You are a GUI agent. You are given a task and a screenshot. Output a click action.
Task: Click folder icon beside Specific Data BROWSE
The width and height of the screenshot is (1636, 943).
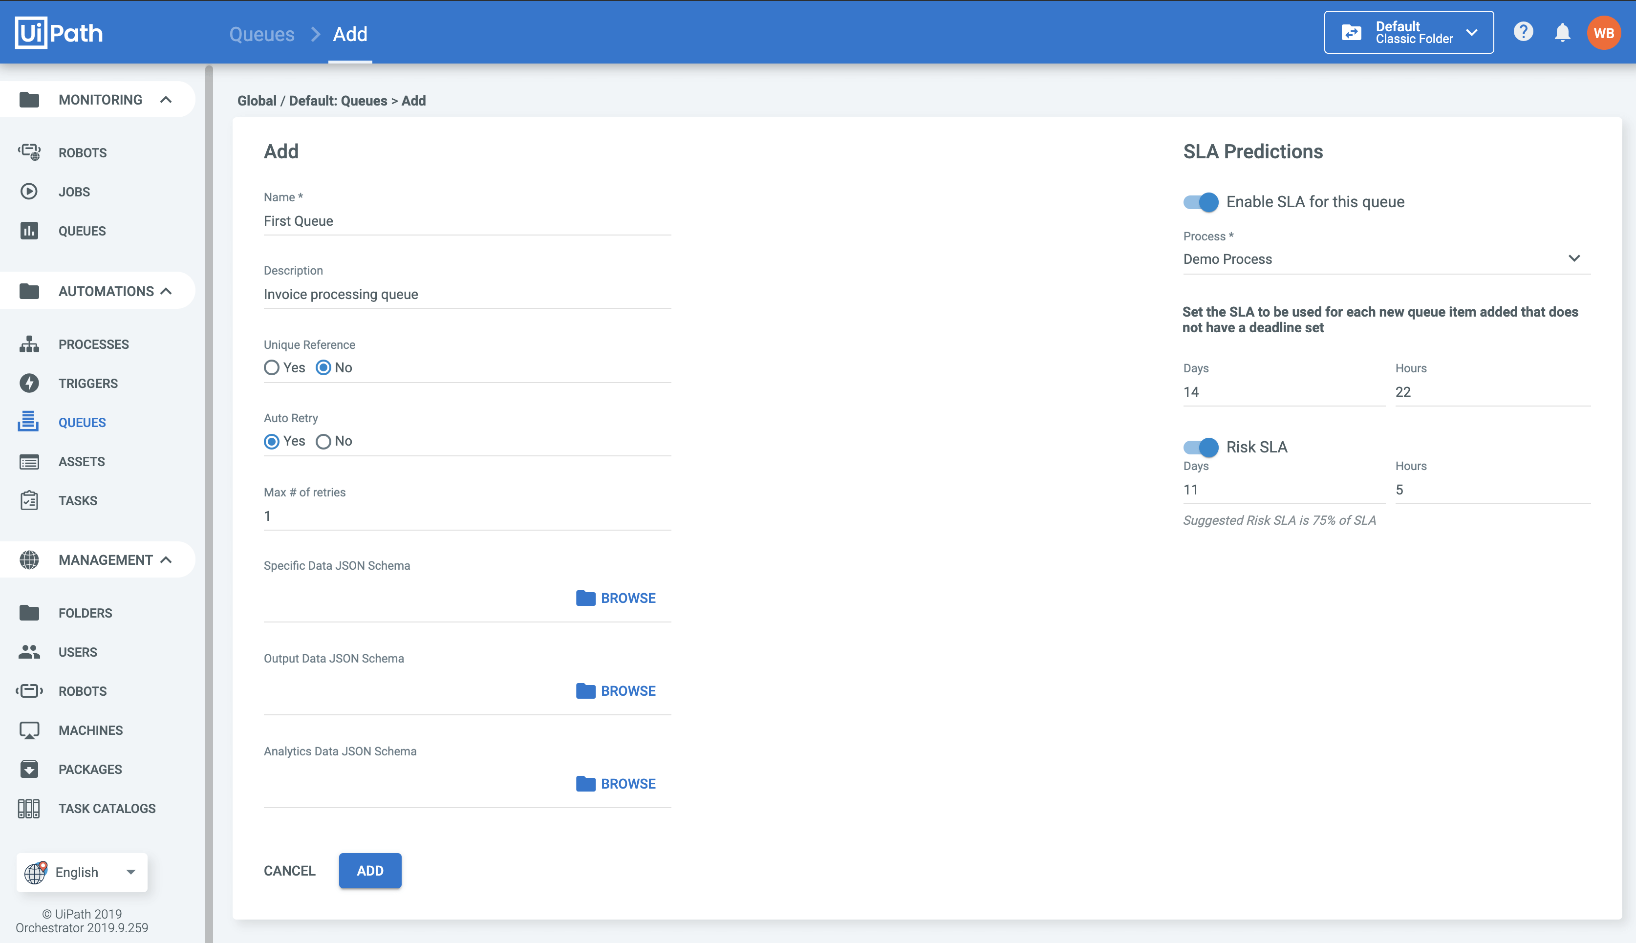(585, 598)
